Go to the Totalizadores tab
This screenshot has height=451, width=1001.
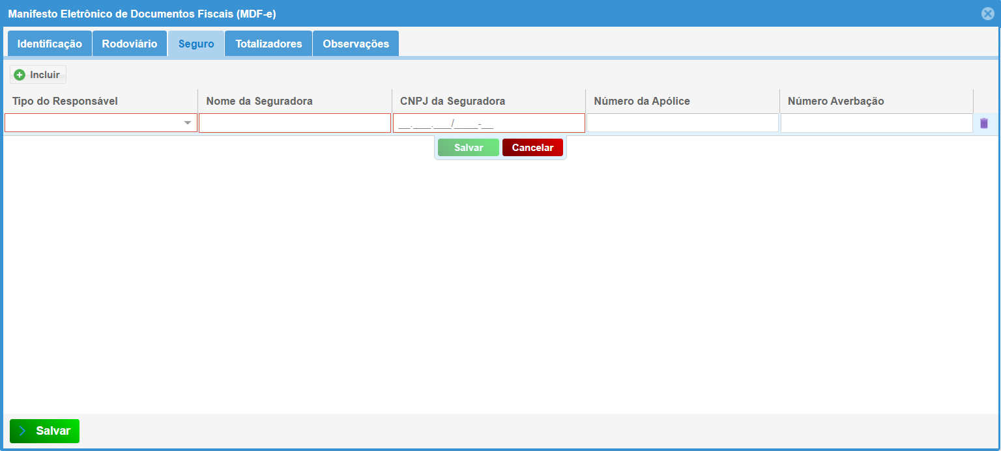[x=268, y=44]
